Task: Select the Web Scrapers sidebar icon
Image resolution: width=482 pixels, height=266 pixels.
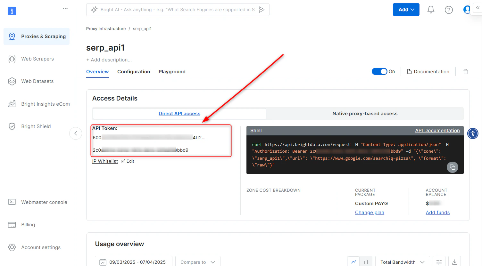Action: pos(12,59)
